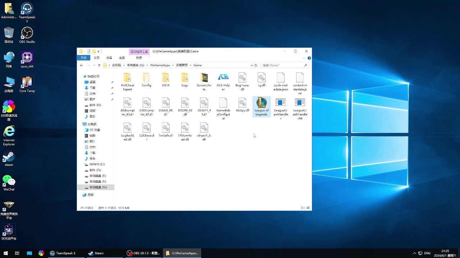Switch to details view in the status bar
The height and width of the screenshot is (258, 460).
click(303, 208)
